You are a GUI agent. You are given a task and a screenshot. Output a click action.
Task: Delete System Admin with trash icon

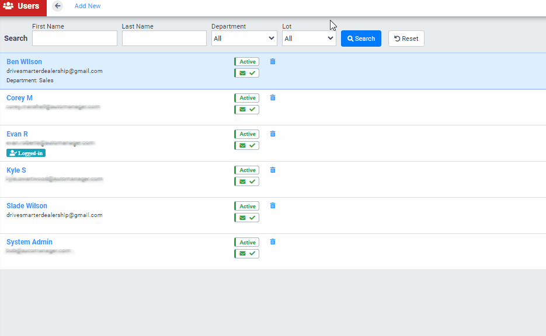pos(273,242)
